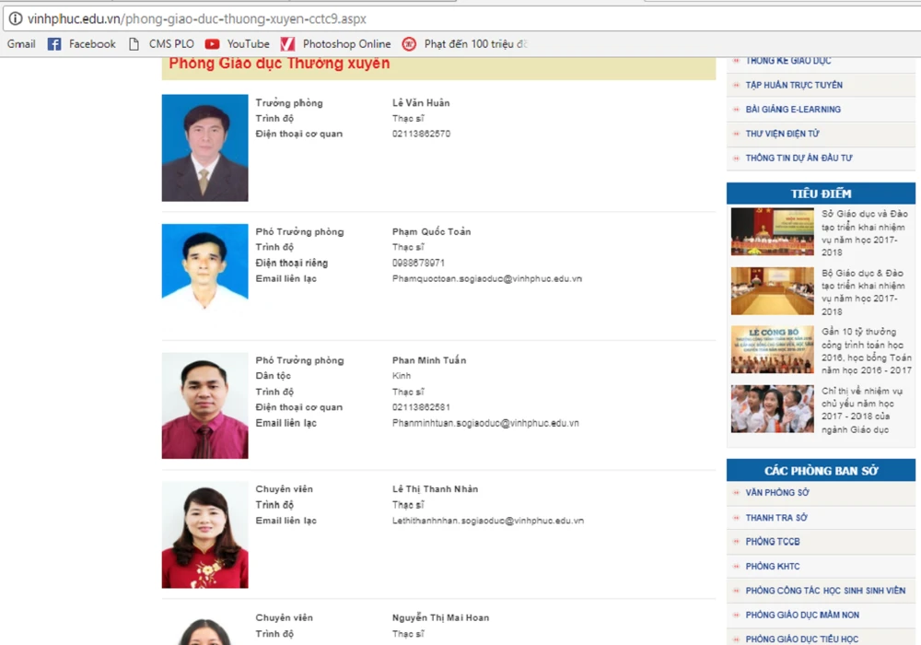
Task: Navigate to 'Phòng TCCB' department page
Action: click(x=773, y=542)
